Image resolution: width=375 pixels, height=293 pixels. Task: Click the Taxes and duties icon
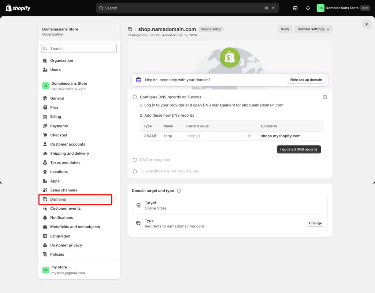tap(45, 162)
